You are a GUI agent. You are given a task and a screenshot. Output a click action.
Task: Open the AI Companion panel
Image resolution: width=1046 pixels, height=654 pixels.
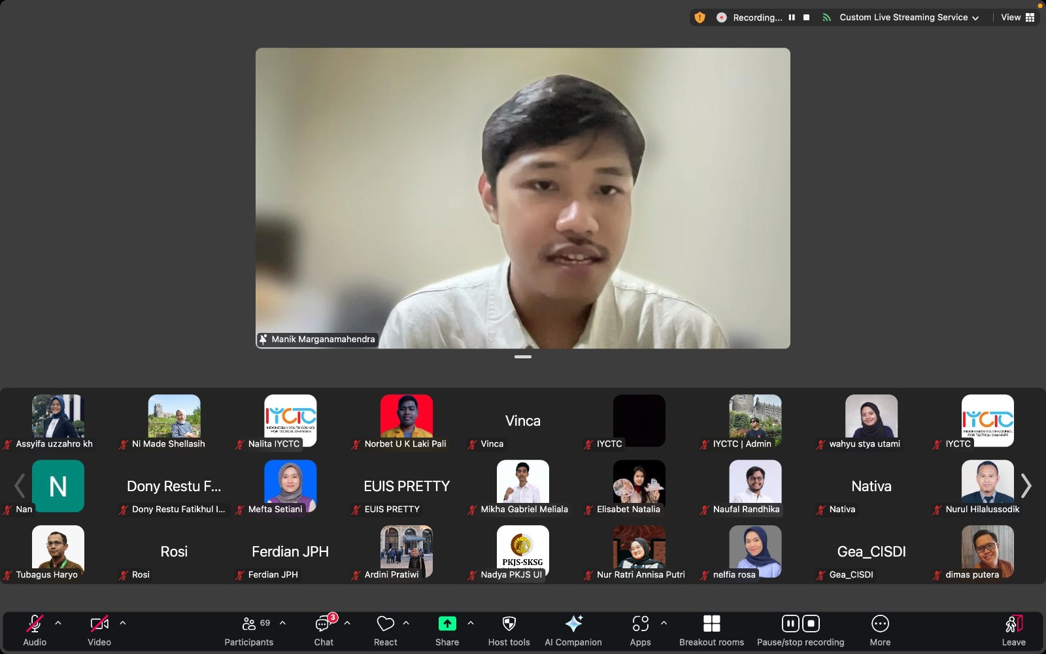(573, 625)
